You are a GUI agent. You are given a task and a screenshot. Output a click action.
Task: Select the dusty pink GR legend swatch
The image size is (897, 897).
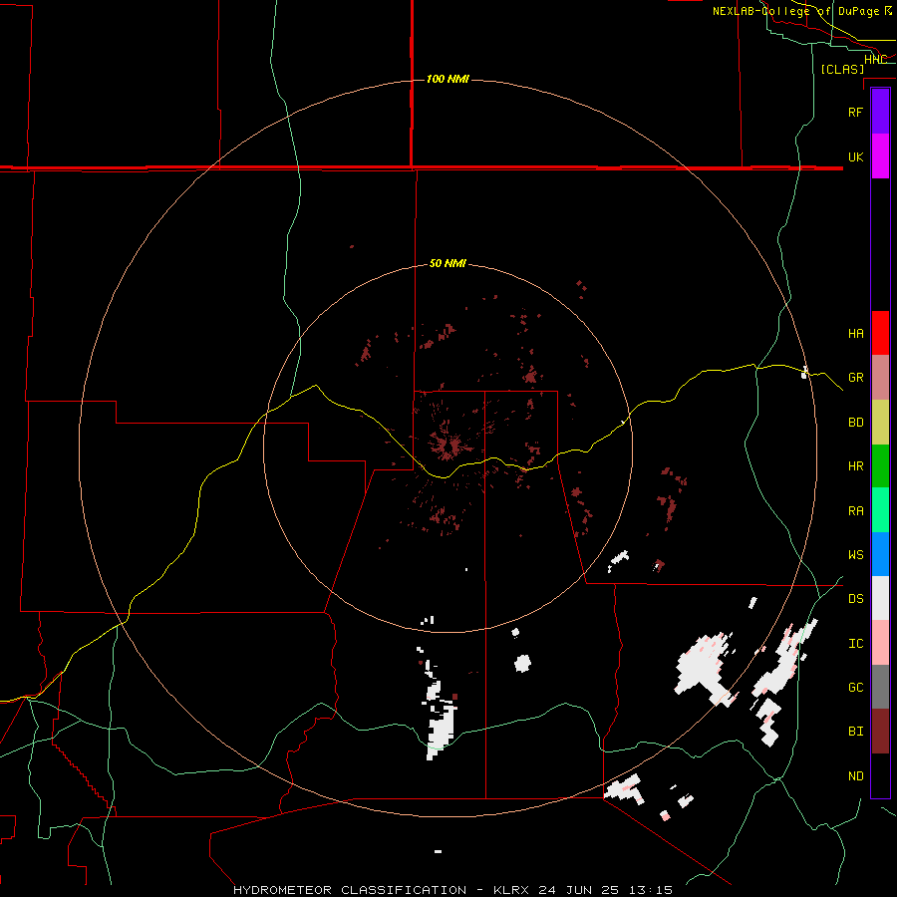coord(880,378)
